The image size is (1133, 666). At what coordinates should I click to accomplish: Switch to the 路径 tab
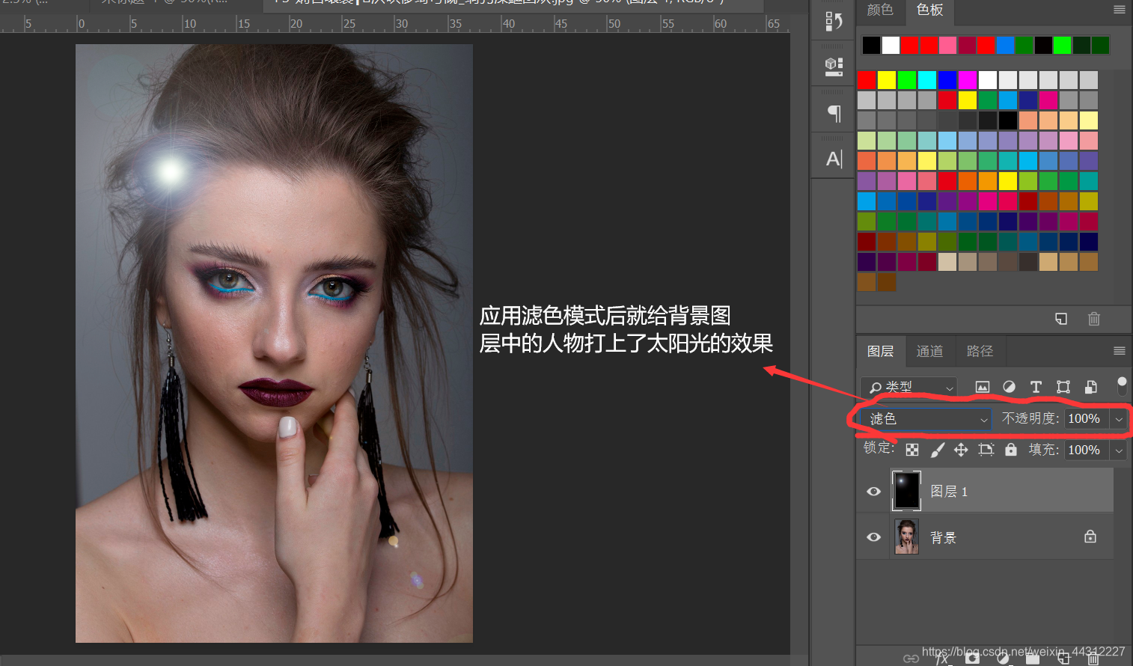(980, 351)
